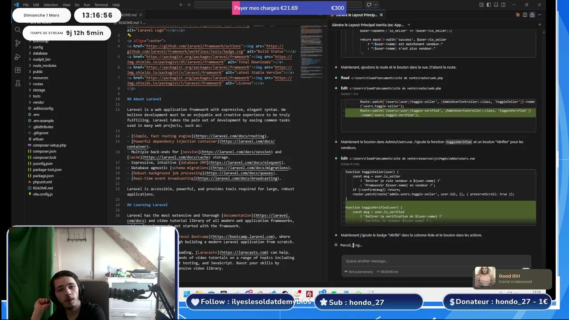Open the Help menu
Viewport: 569px width, 320px height.
click(116, 5)
